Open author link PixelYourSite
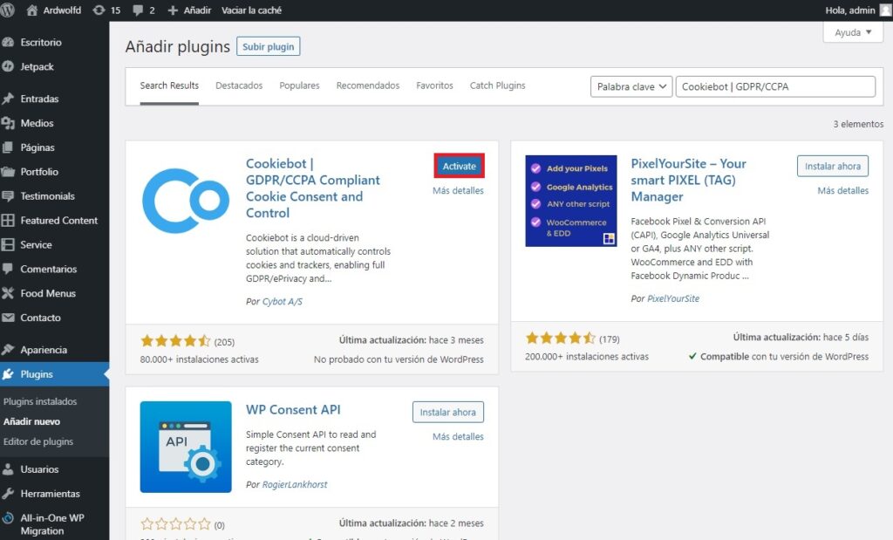This screenshot has width=893, height=540. tap(673, 298)
